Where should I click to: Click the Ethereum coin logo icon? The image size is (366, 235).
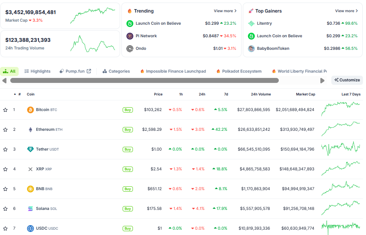[x=30, y=130]
